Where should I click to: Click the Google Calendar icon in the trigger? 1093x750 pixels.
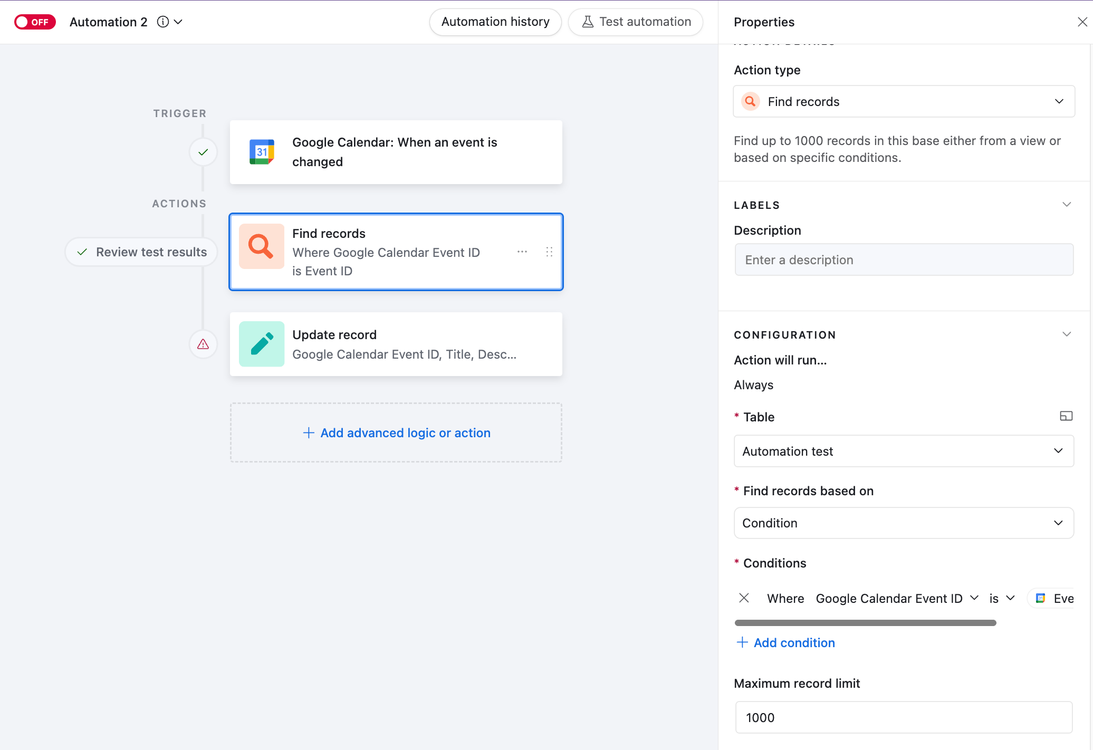tap(262, 152)
